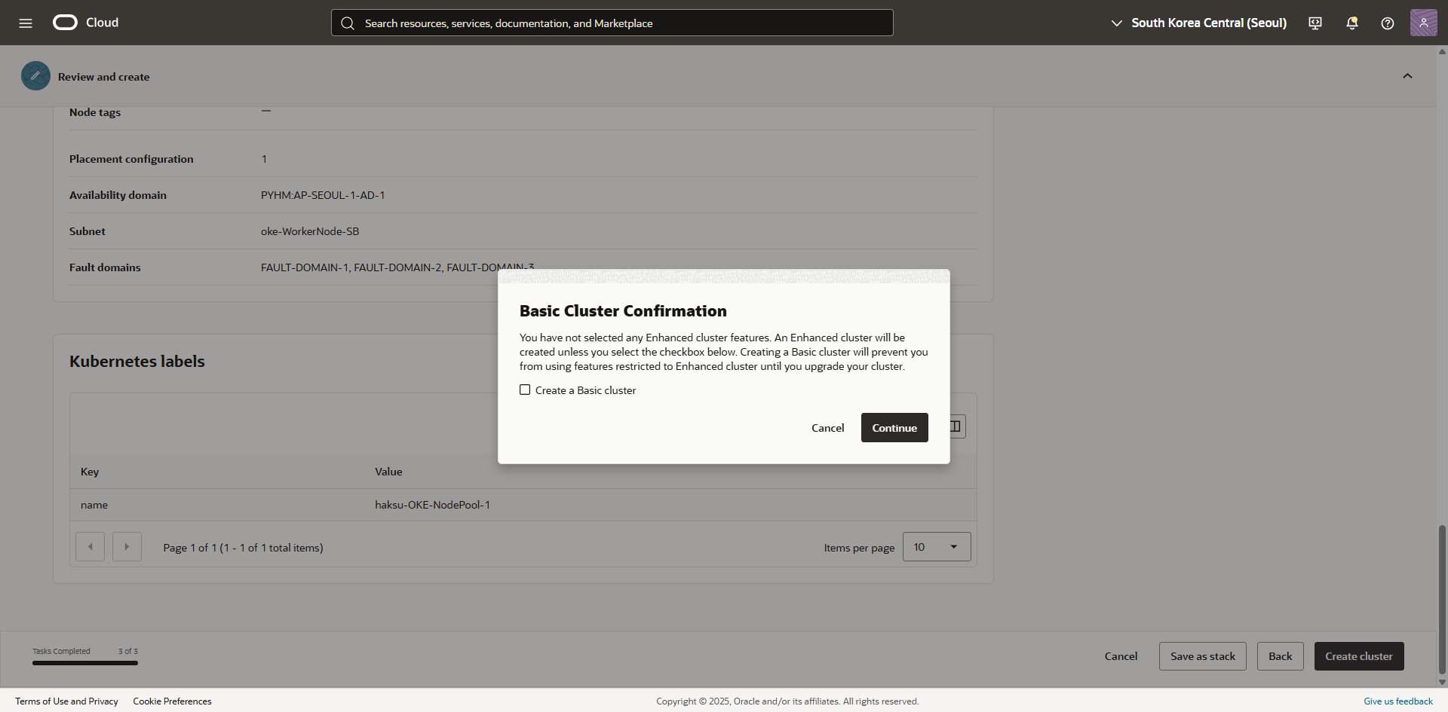Open the Give us feedback link
The image size is (1448, 712).
tap(1397, 701)
